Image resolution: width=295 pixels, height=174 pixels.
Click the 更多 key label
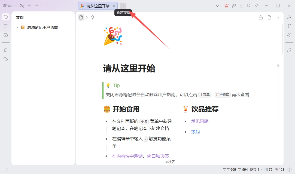tap(144, 121)
